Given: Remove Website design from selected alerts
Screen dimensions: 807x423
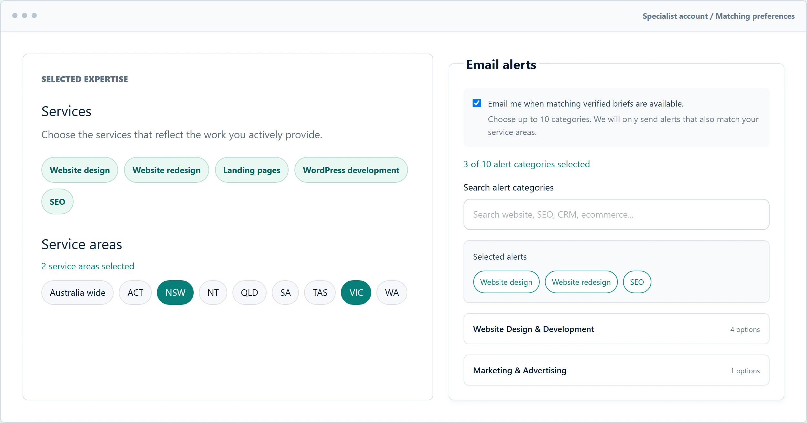Looking at the screenshot, I should pos(506,282).
